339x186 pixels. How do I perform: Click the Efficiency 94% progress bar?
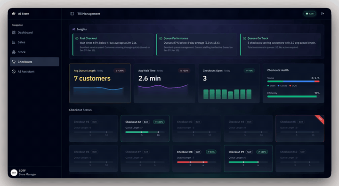(293, 97)
